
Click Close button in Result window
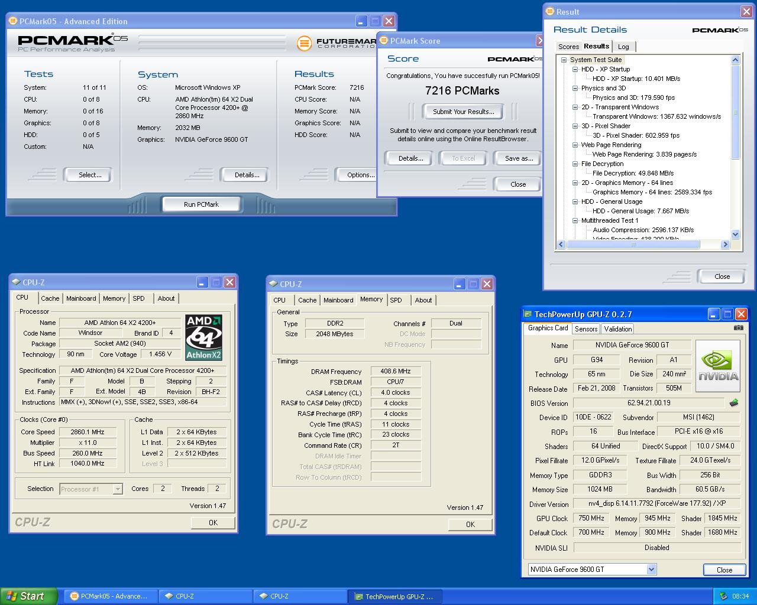(x=722, y=277)
